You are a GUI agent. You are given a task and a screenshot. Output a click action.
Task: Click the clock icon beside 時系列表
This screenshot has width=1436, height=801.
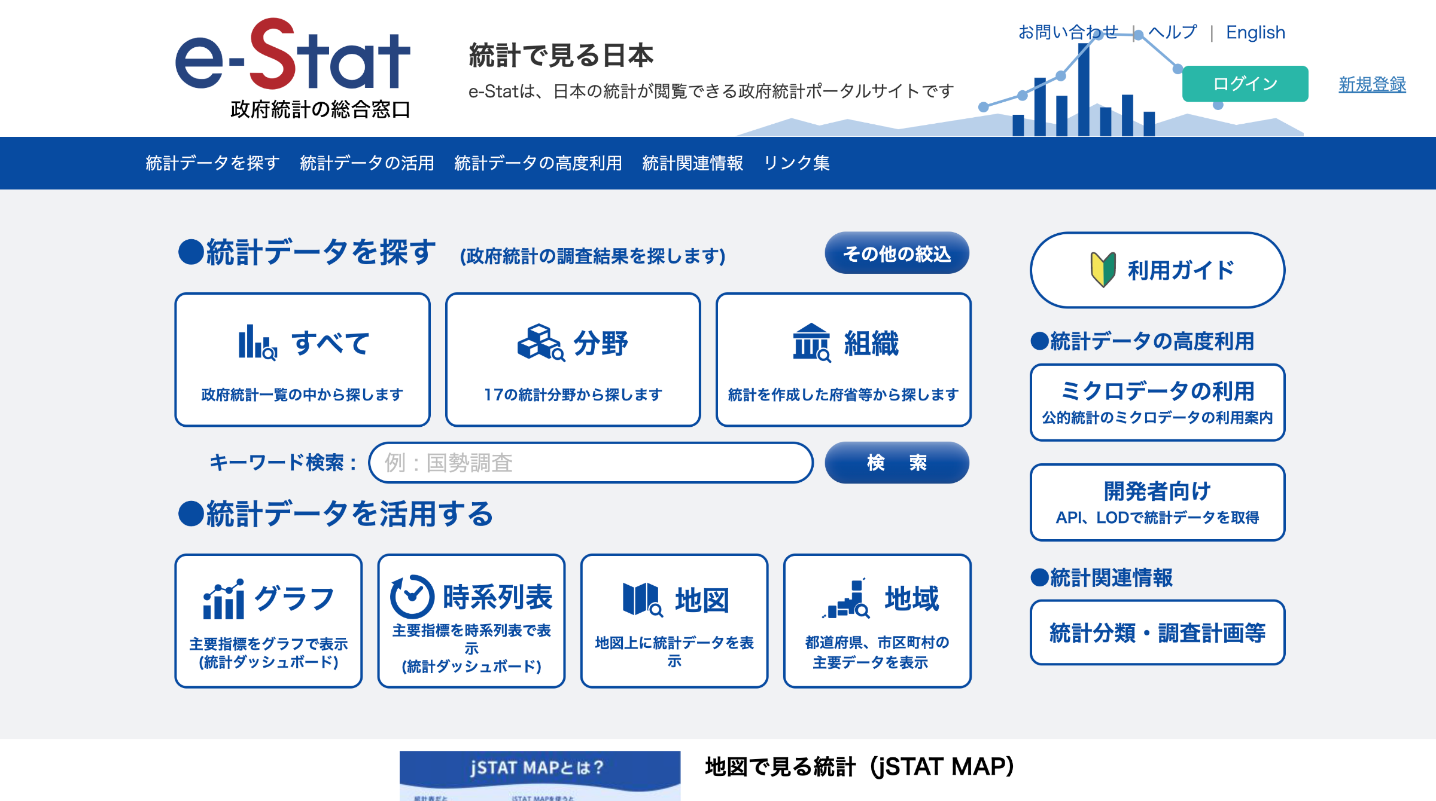[412, 597]
